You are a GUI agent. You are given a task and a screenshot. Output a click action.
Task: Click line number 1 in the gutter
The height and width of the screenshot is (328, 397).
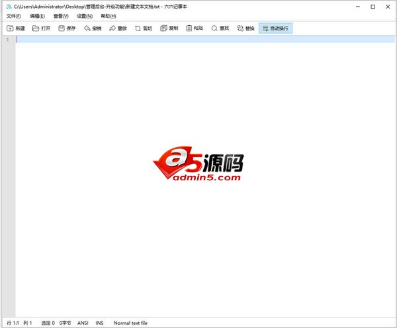coord(8,40)
